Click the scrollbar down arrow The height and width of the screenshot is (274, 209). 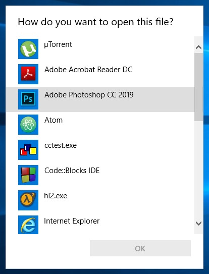(199, 223)
